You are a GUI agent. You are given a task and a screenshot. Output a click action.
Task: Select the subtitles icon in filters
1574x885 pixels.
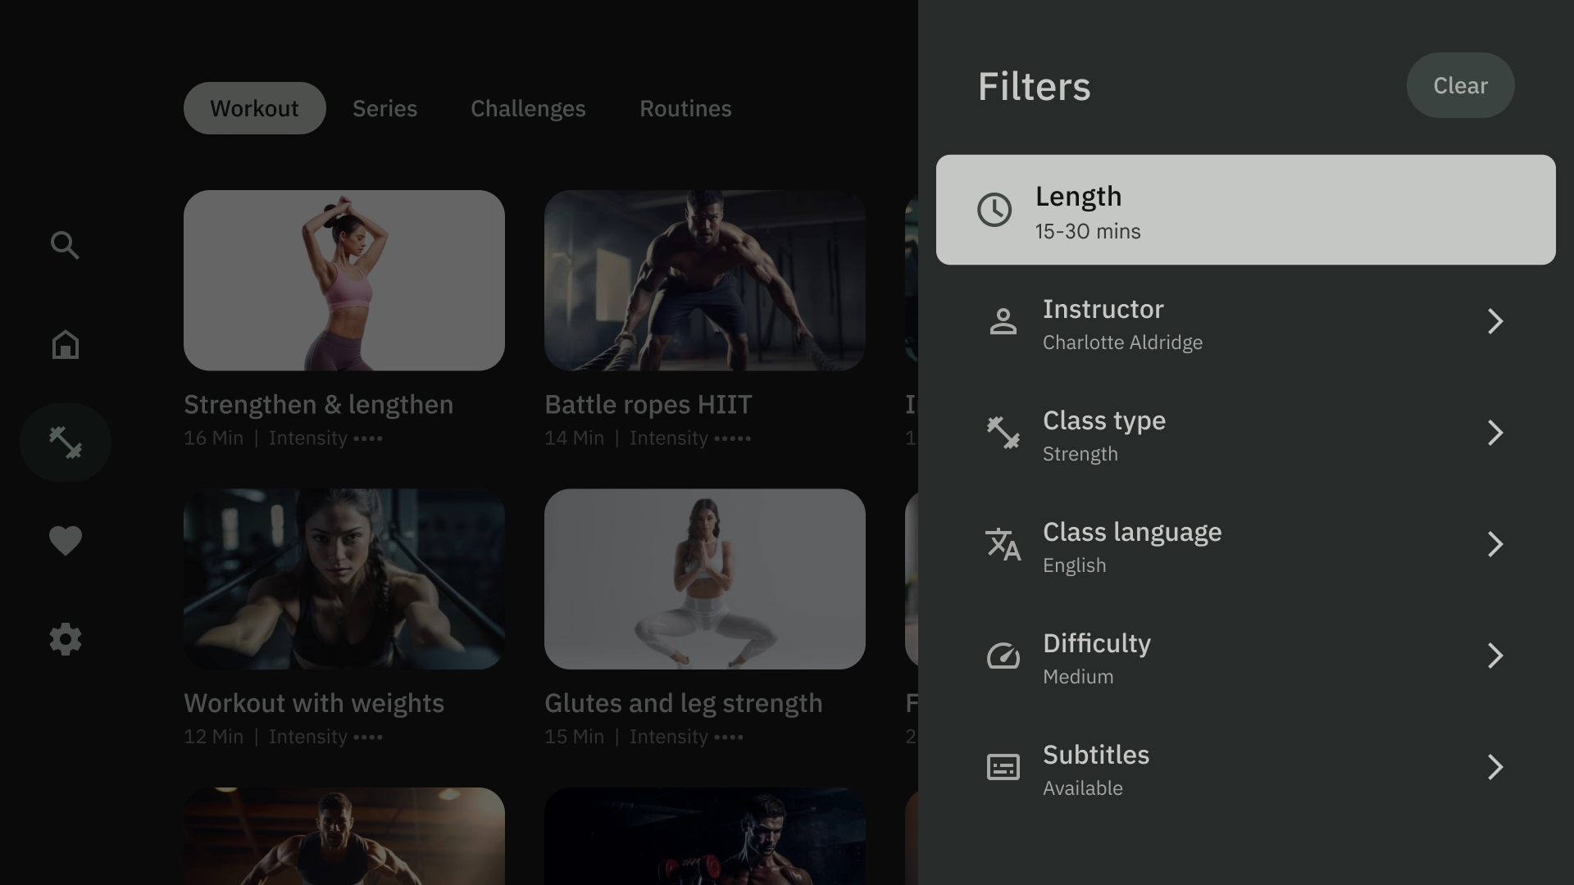coord(1002,767)
